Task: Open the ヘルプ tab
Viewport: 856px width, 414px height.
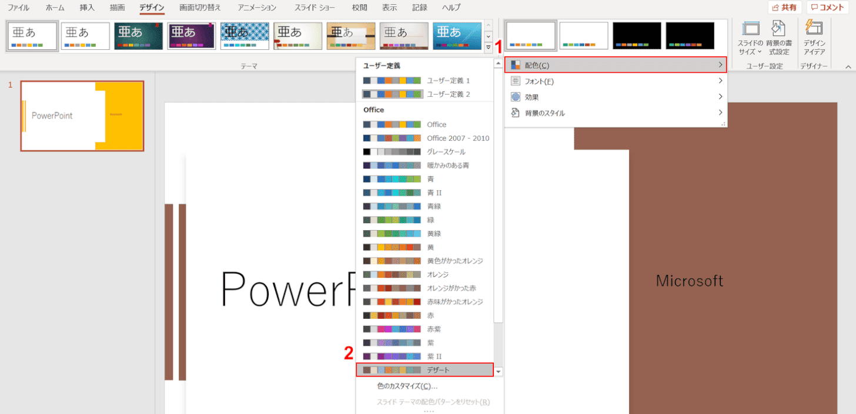Action: click(x=451, y=8)
